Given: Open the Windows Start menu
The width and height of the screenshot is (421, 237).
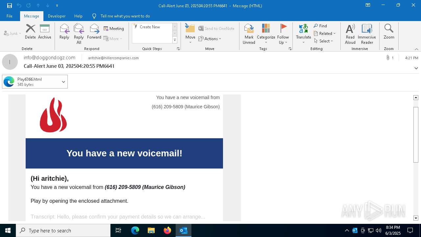Looking at the screenshot, I should point(8,230).
